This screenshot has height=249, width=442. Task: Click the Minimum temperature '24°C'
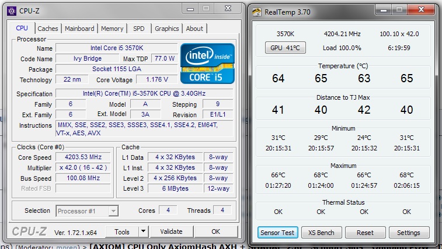[x=364, y=138]
